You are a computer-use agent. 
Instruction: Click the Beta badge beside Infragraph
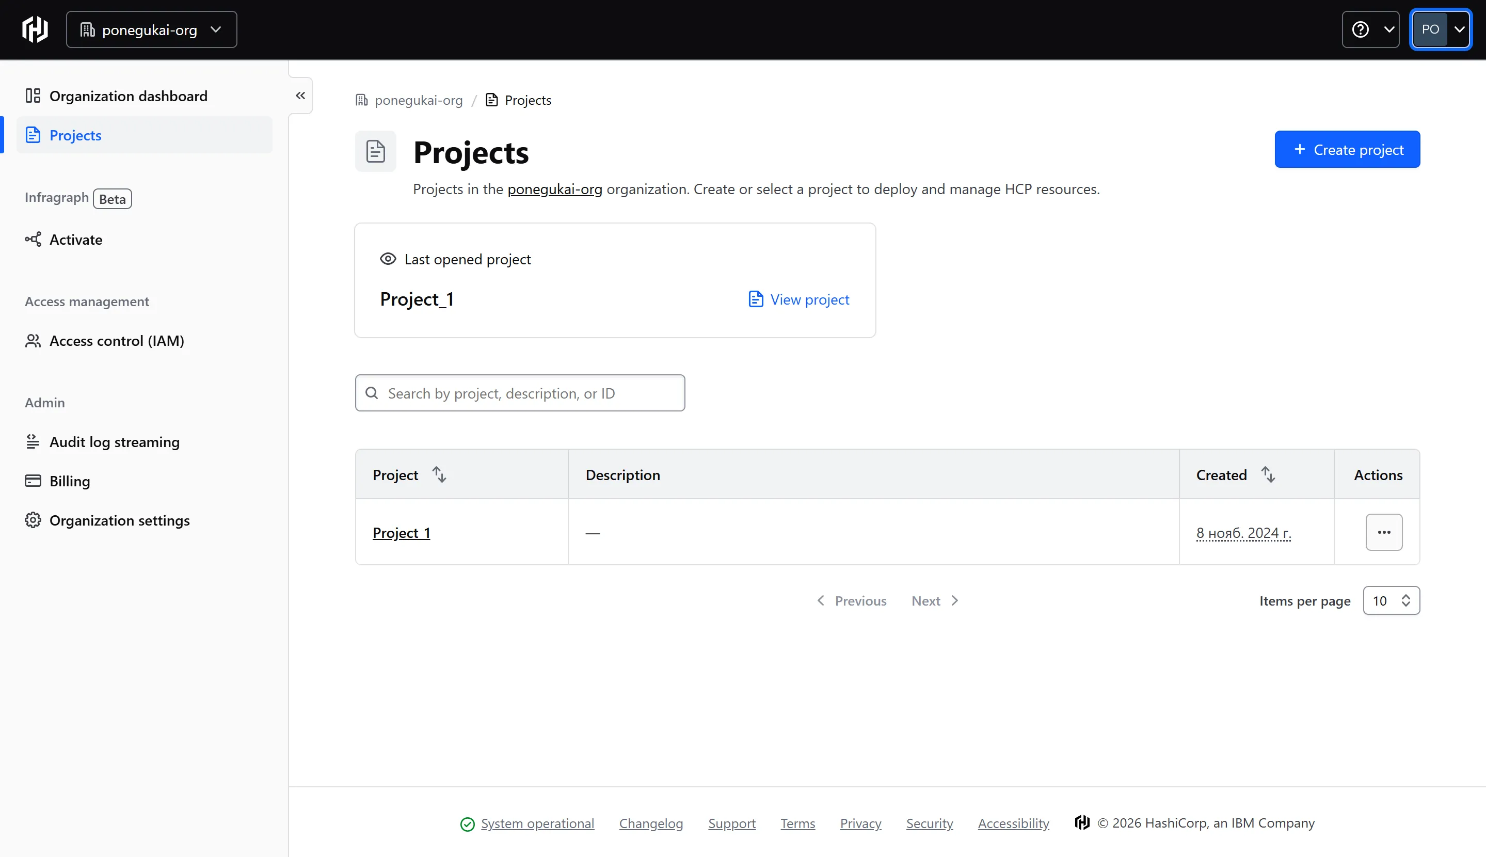113,199
